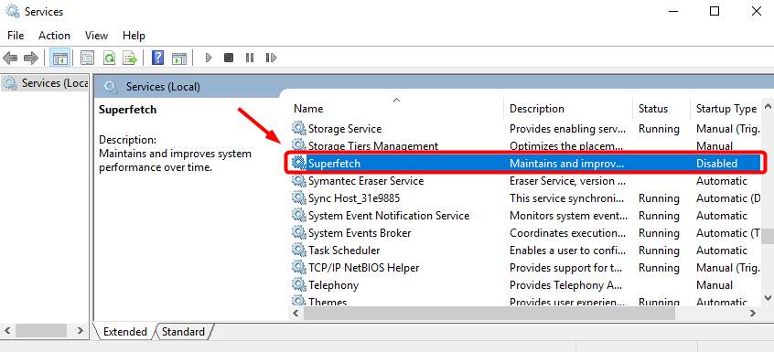Select Services (Local) in the console tree
Image resolution: width=774 pixels, height=352 pixels.
(46, 83)
